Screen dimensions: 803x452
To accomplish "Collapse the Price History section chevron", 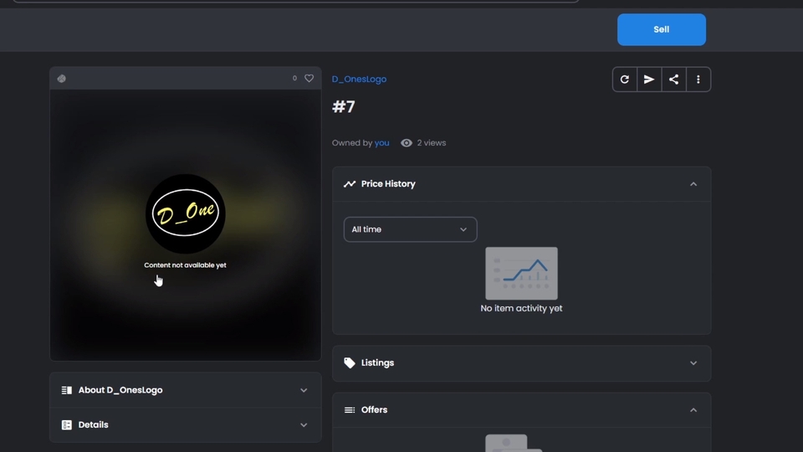I will point(693,184).
